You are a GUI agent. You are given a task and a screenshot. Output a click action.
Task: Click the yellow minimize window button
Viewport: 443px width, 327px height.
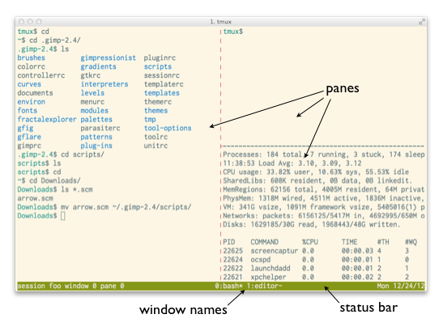[30, 22]
